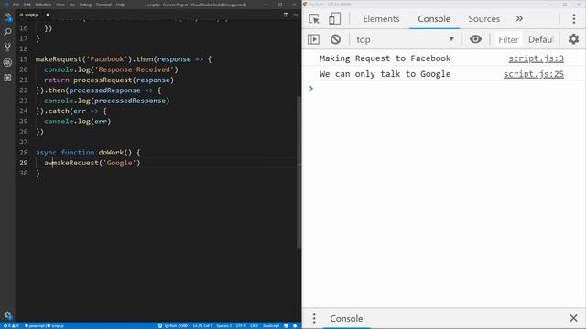Open the drawer three-dot menu beside Console

click(x=314, y=318)
